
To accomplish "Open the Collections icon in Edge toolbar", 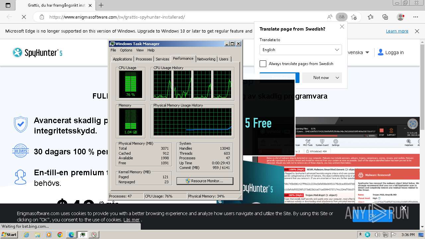I will coord(385,17).
